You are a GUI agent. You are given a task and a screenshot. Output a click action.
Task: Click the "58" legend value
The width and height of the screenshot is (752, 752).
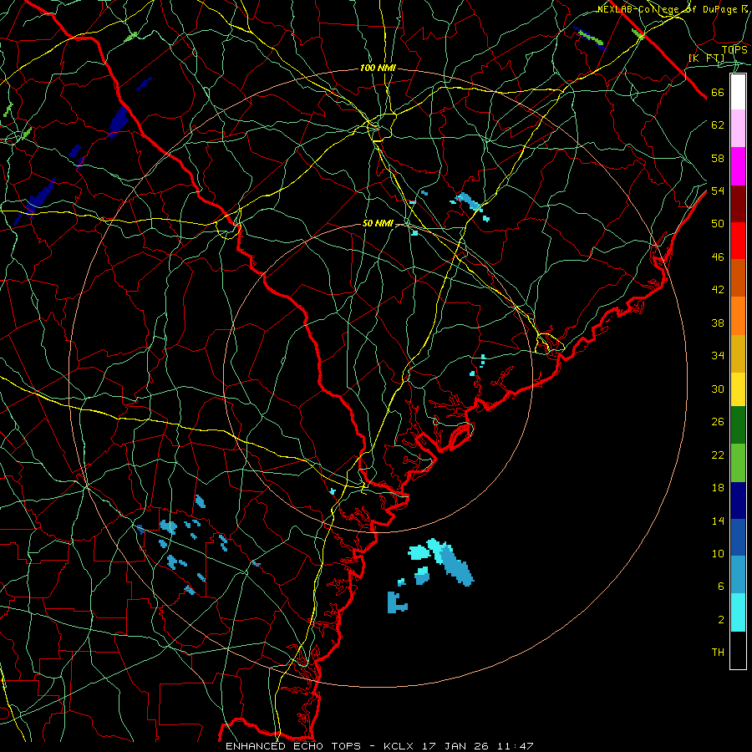pos(718,158)
